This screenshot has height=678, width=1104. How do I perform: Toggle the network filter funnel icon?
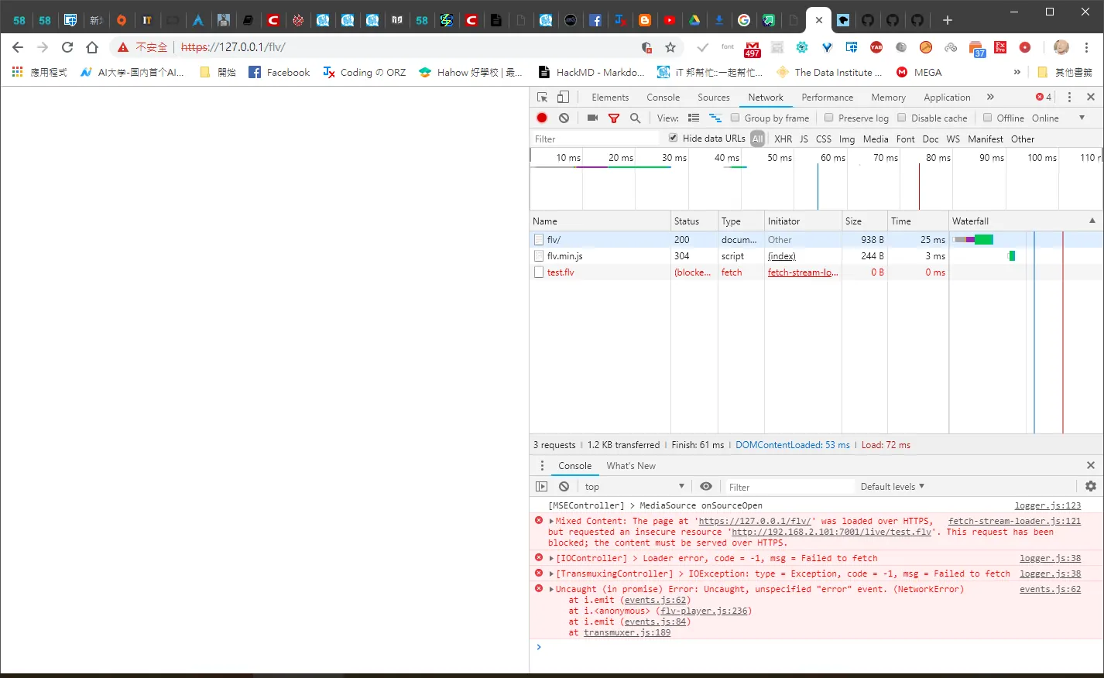tap(614, 118)
